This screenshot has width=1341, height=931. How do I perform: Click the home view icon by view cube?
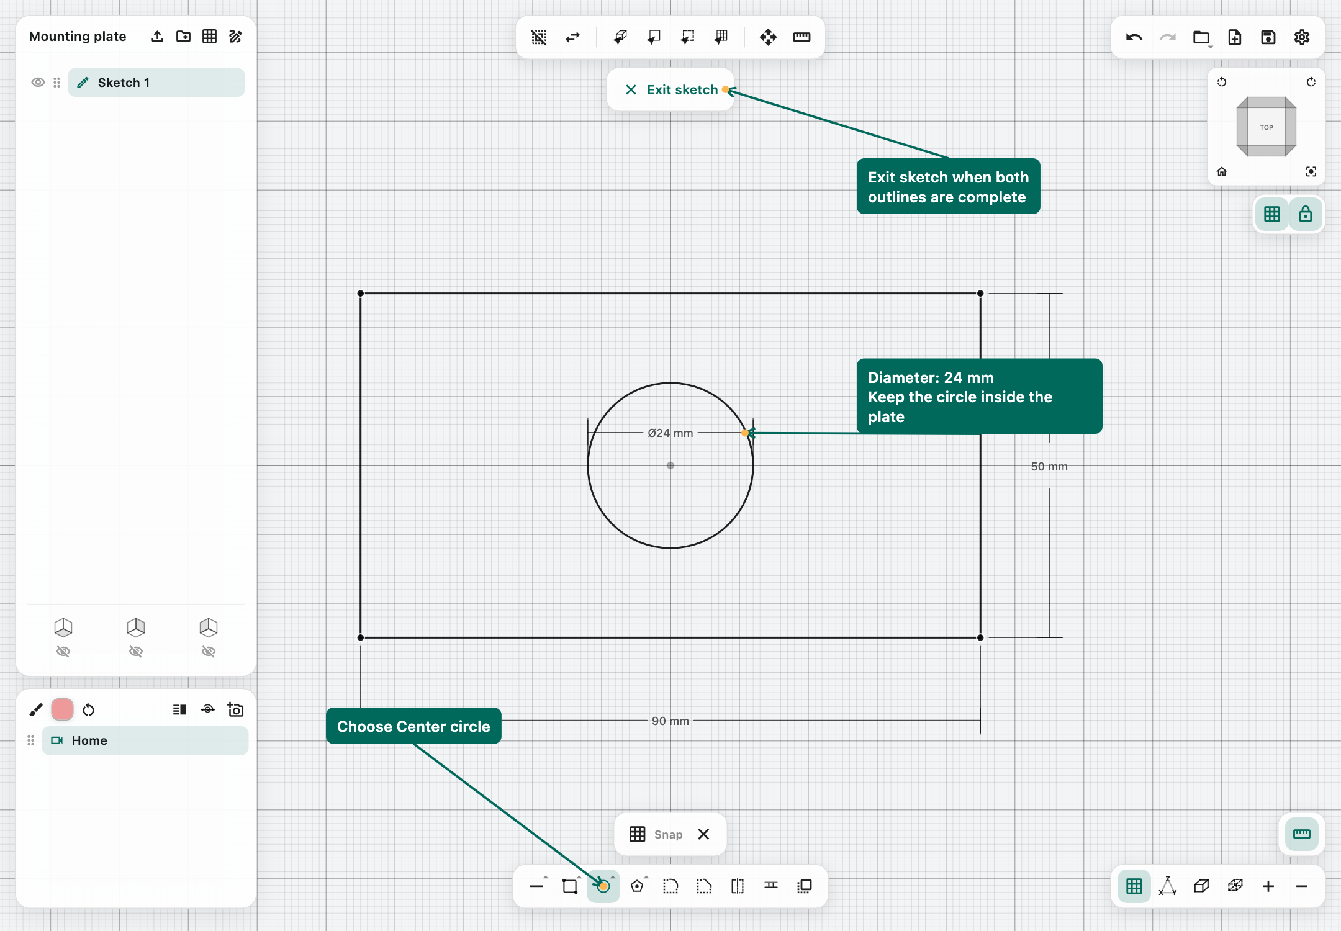[x=1222, y=171]
